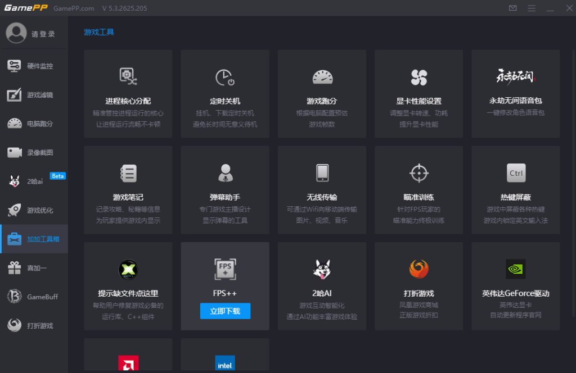Viewport: 576px width, 373px height.
Task: Click the vertical scrollbar on right edge
Action: (573, 183)
